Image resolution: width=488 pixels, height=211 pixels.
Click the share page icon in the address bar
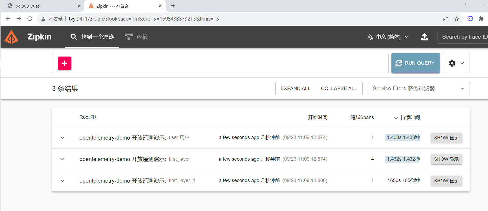click(446, 19)
